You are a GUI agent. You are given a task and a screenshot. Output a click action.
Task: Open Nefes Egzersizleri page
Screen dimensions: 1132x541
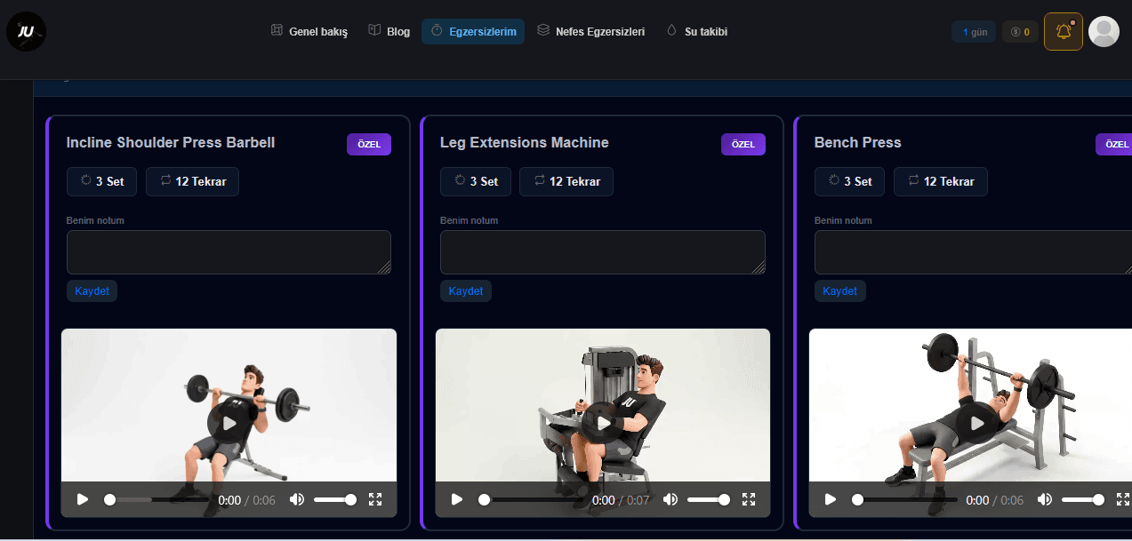pyautogui.click(x=591, y=32)
